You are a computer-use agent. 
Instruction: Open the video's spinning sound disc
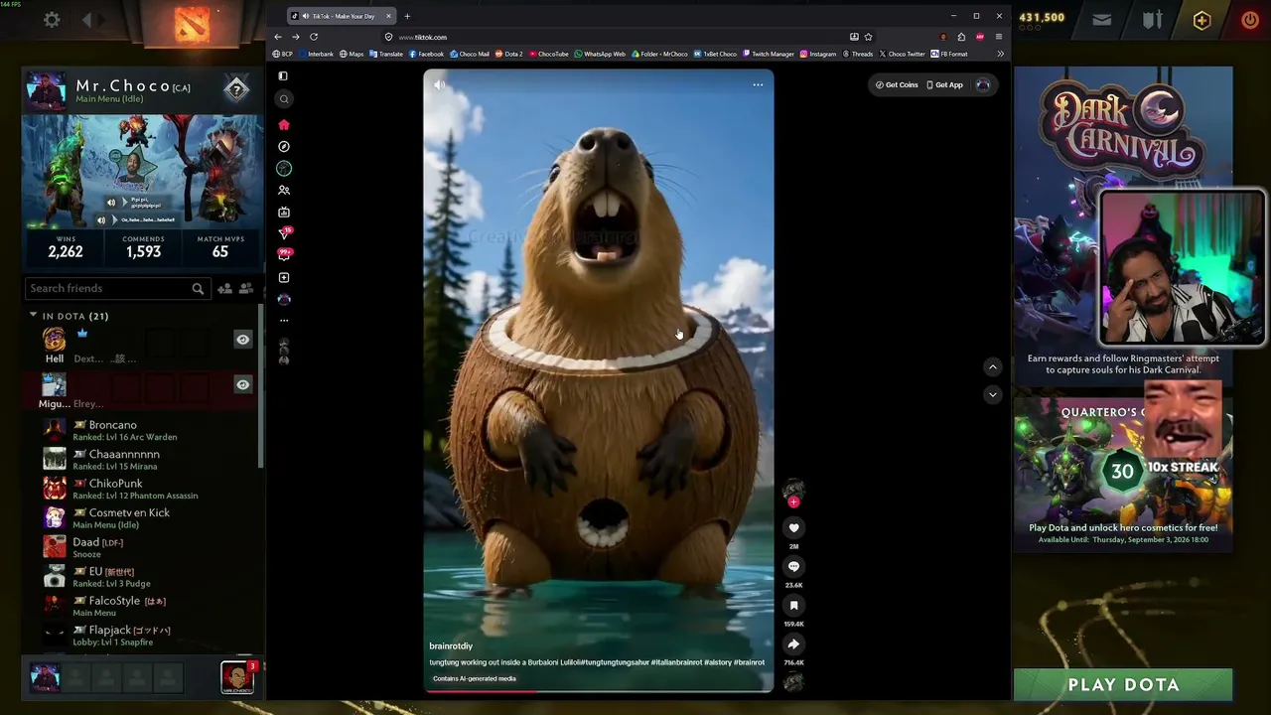pyautogui.click(x=793, y=681)
